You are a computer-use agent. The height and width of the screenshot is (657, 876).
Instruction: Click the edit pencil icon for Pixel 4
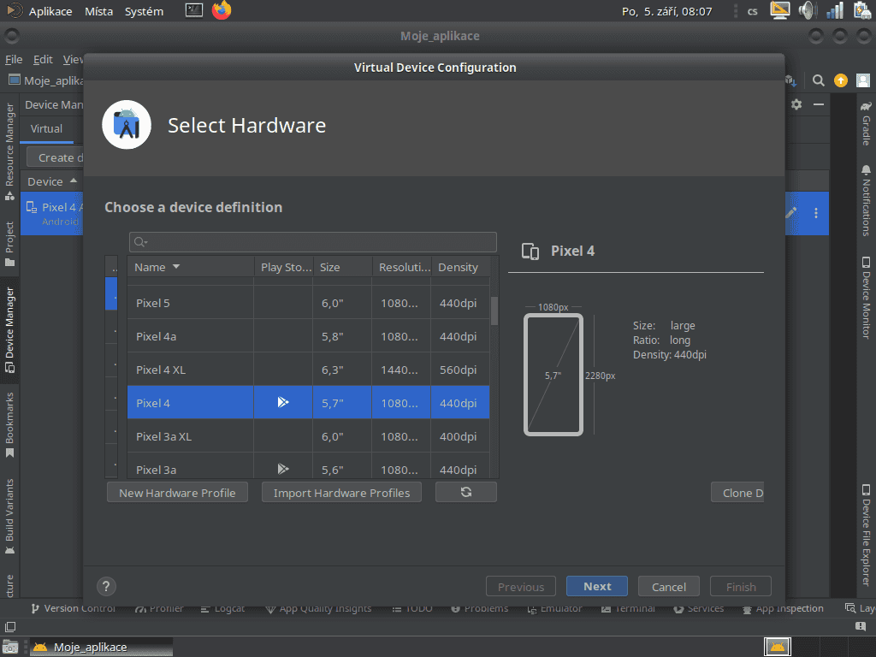pos(791,213)
